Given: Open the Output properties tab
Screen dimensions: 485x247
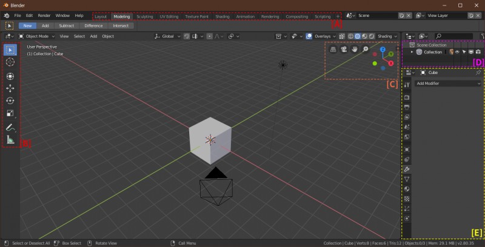Looking at the screenshot, I should 407,107.
